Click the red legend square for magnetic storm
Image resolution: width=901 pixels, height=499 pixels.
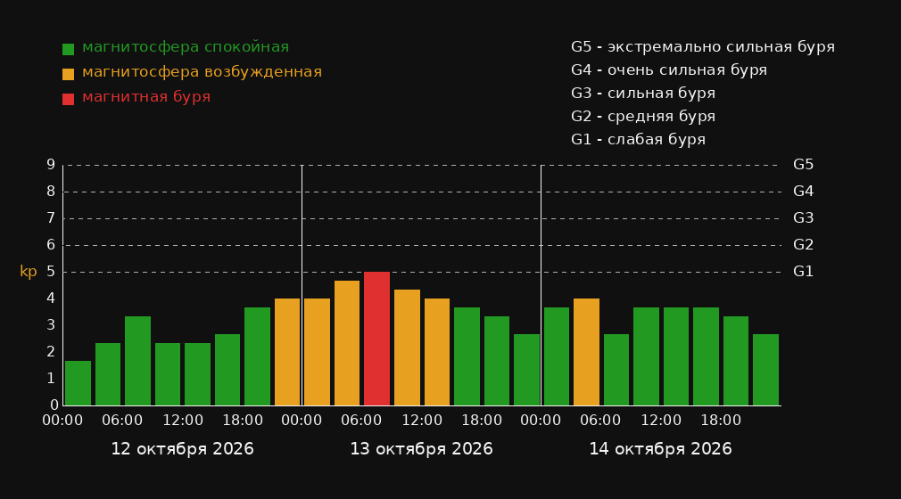[x=68, y=99]
